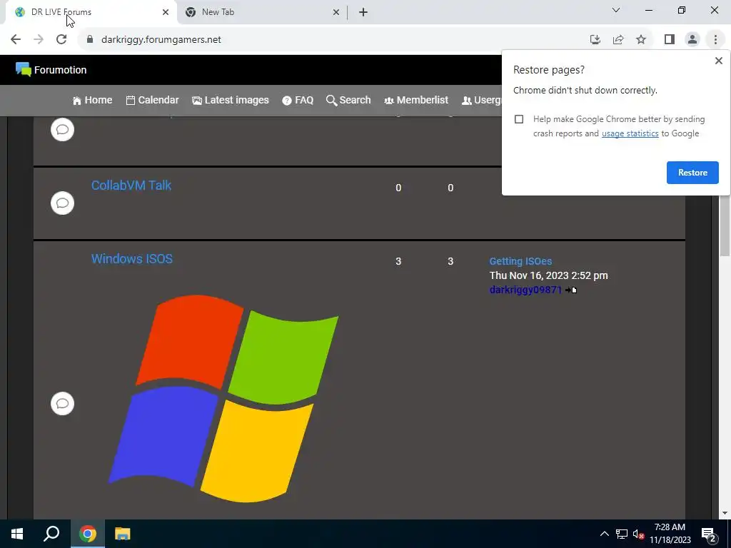Click the page vertical scrollbar thumb

point(725,225)
